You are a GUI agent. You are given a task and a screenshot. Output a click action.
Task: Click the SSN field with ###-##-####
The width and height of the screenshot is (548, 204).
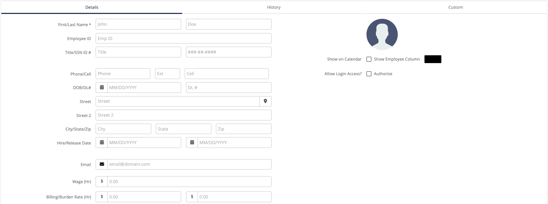pos(229,52)
